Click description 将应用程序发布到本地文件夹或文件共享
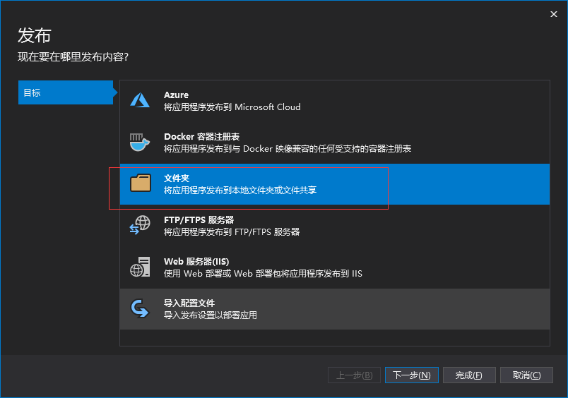This screenshot has width=568, height=398. (x=240, y=191)
